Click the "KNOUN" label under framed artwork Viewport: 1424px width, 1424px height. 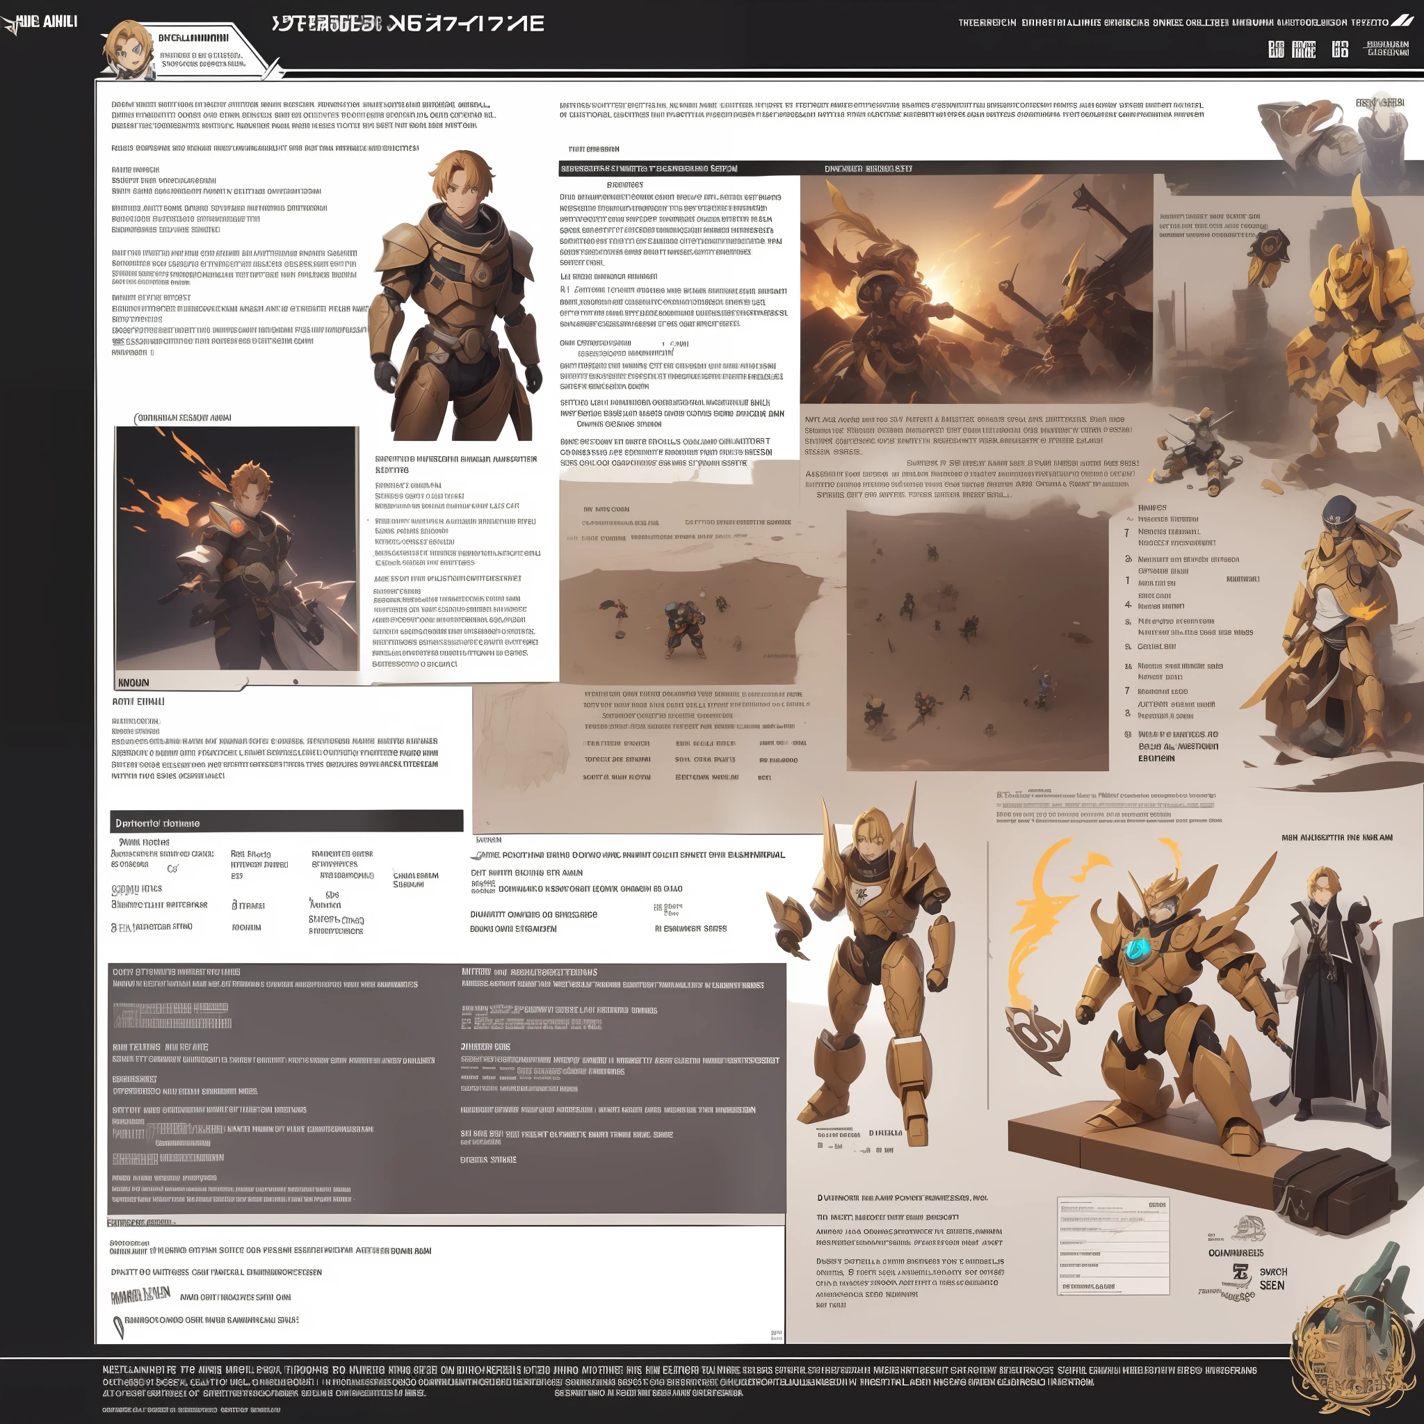[133, 683]
